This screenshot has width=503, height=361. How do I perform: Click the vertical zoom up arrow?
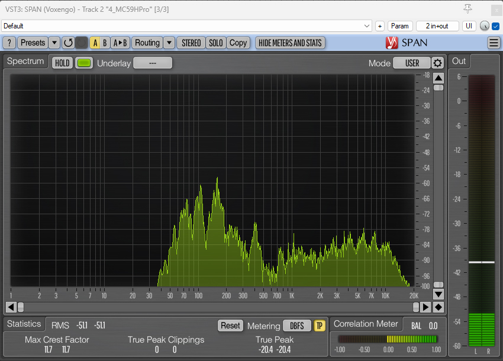(x=438, y=78)
